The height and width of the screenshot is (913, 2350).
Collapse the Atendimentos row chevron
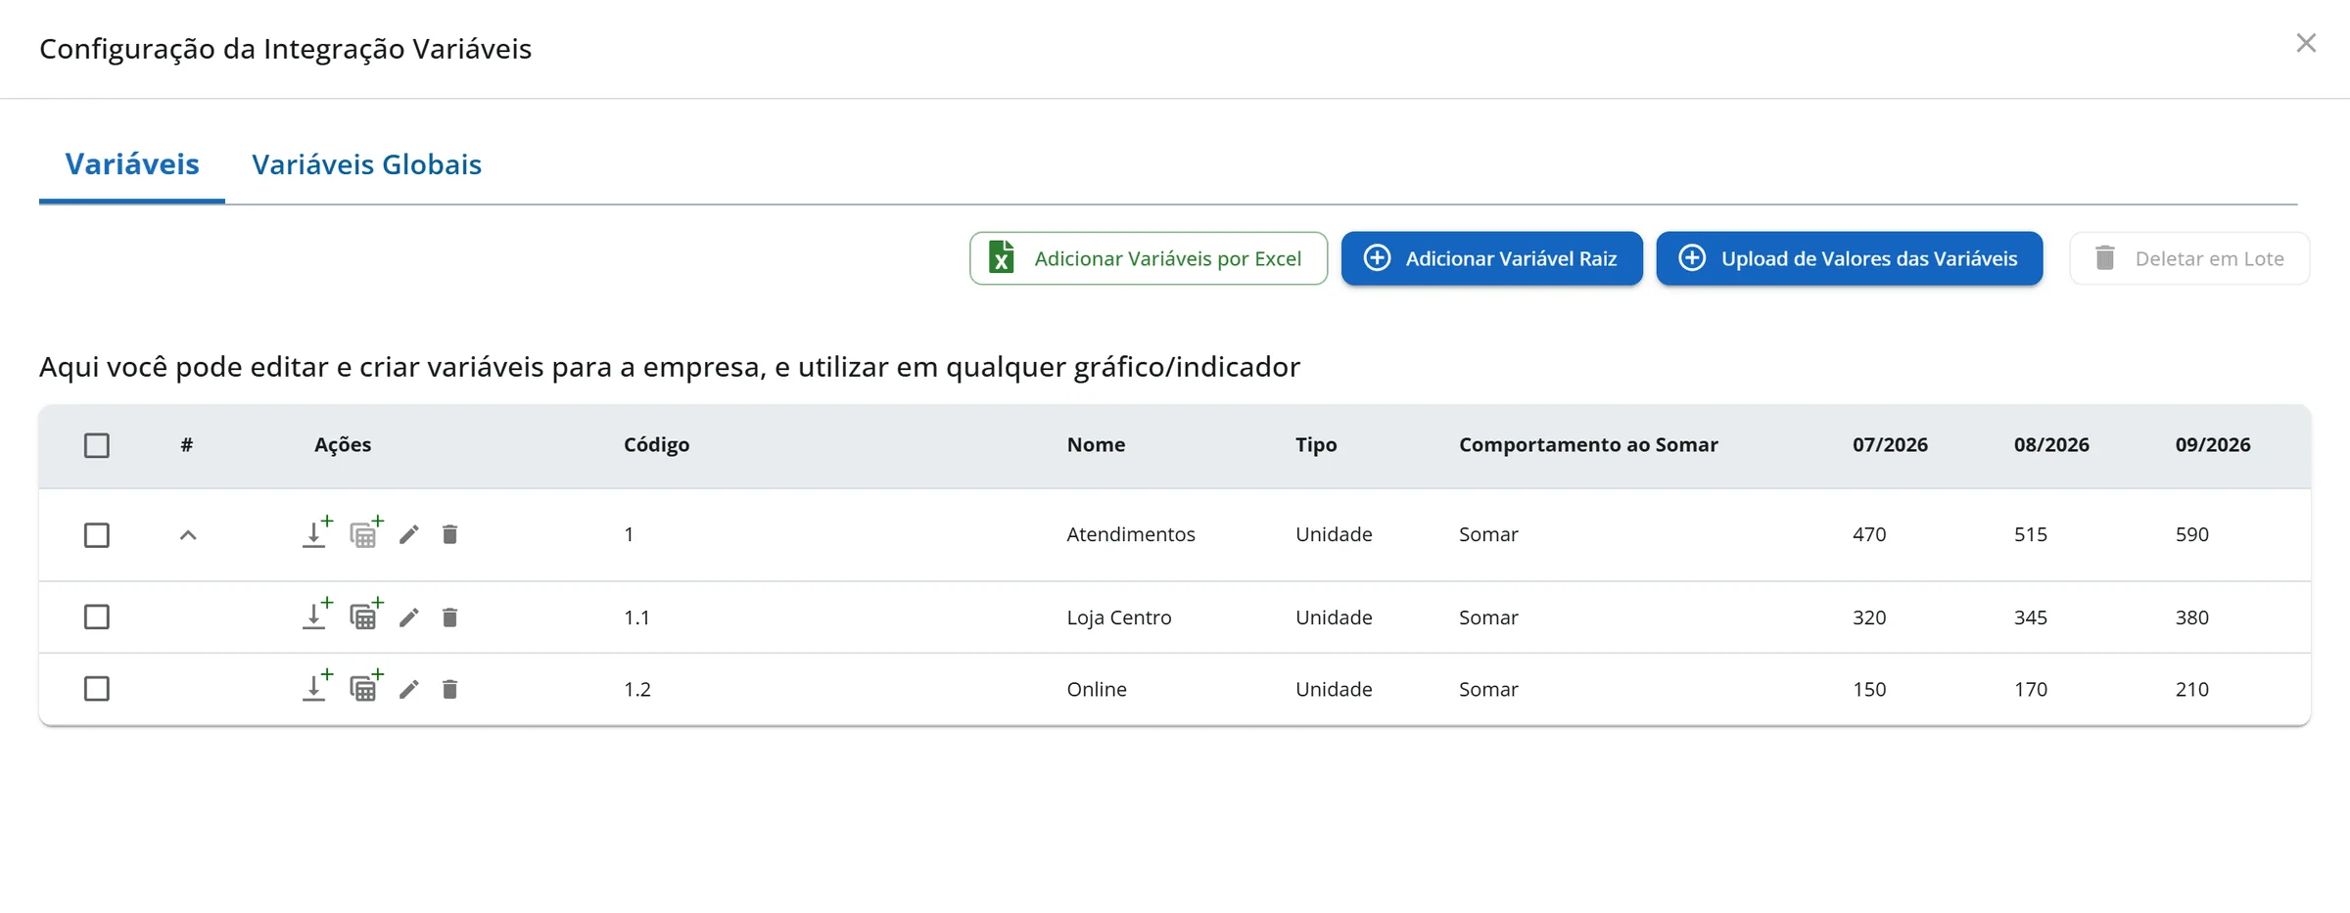[188, 535]
